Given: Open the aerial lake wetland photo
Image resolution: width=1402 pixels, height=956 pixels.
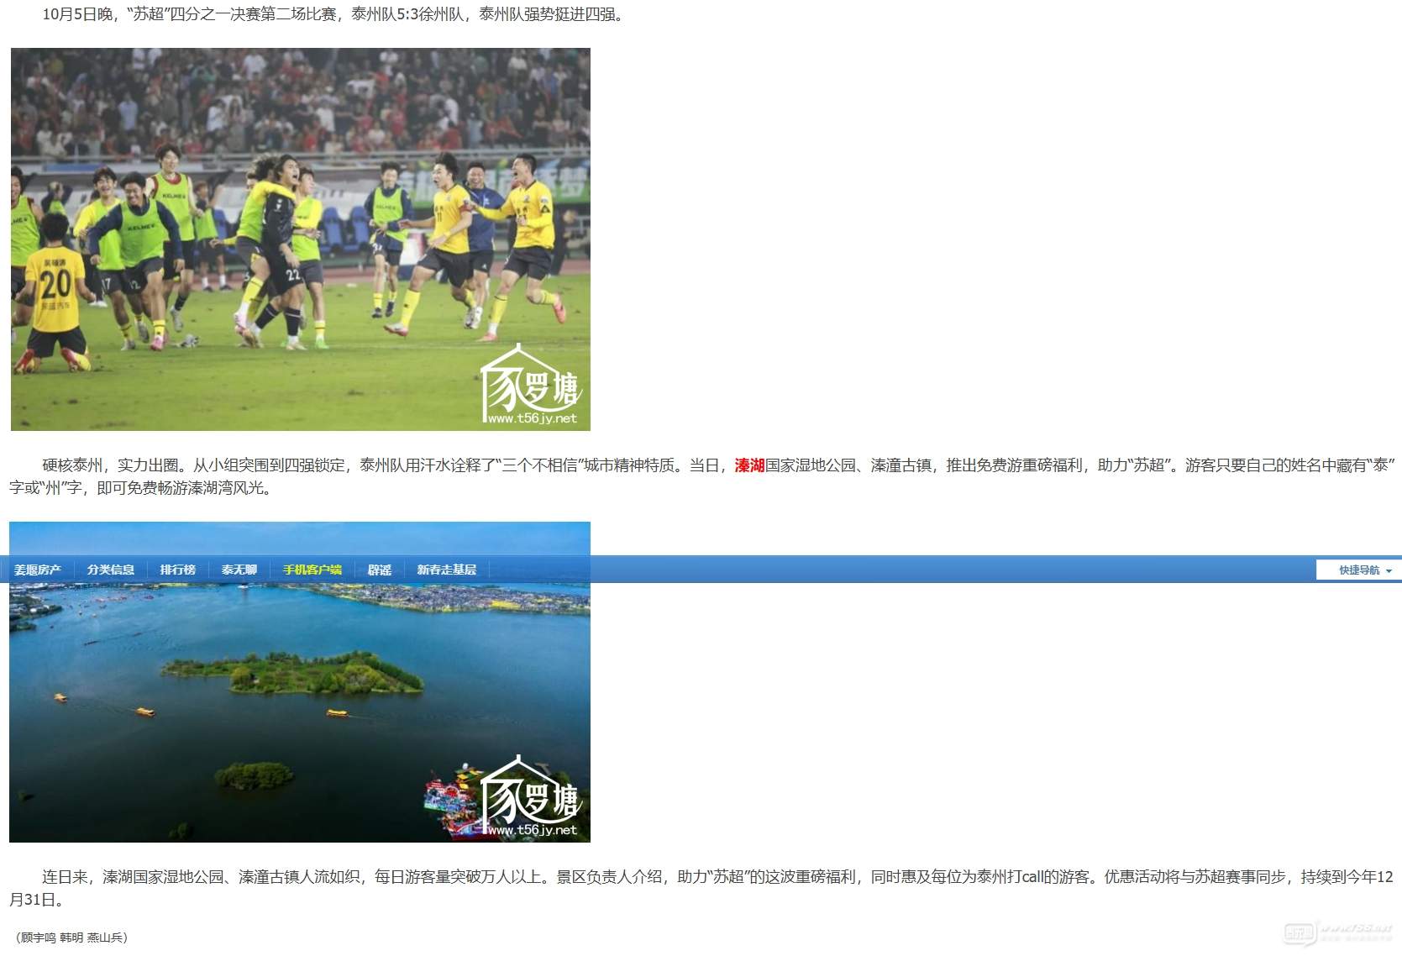Looking at the screenshot, I should pos(299,706).
